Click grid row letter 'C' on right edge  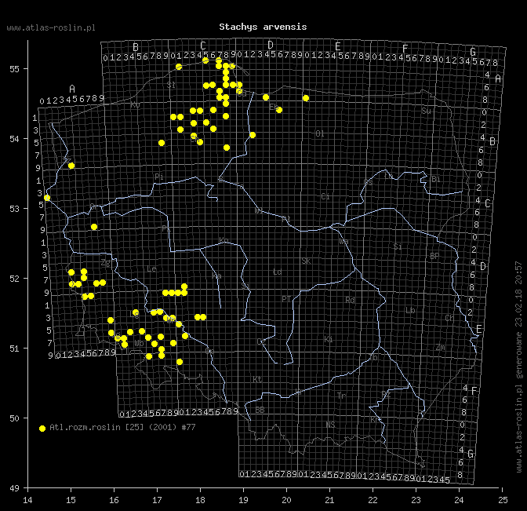point(488,203)
